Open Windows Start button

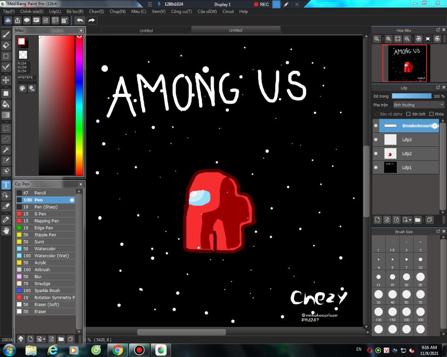(x=10, y=350)
